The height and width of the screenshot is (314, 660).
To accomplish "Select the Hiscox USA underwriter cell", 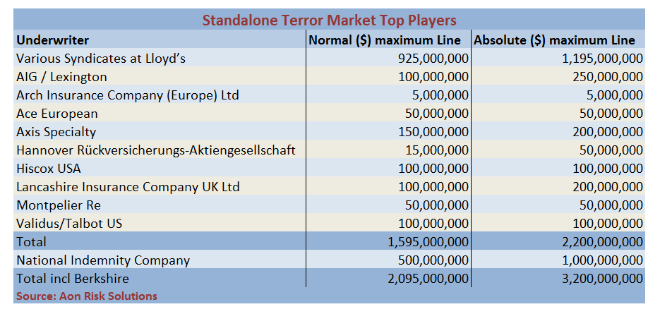I will (49, 168).
